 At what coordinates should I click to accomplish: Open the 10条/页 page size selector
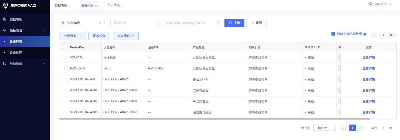click(324, 128)
